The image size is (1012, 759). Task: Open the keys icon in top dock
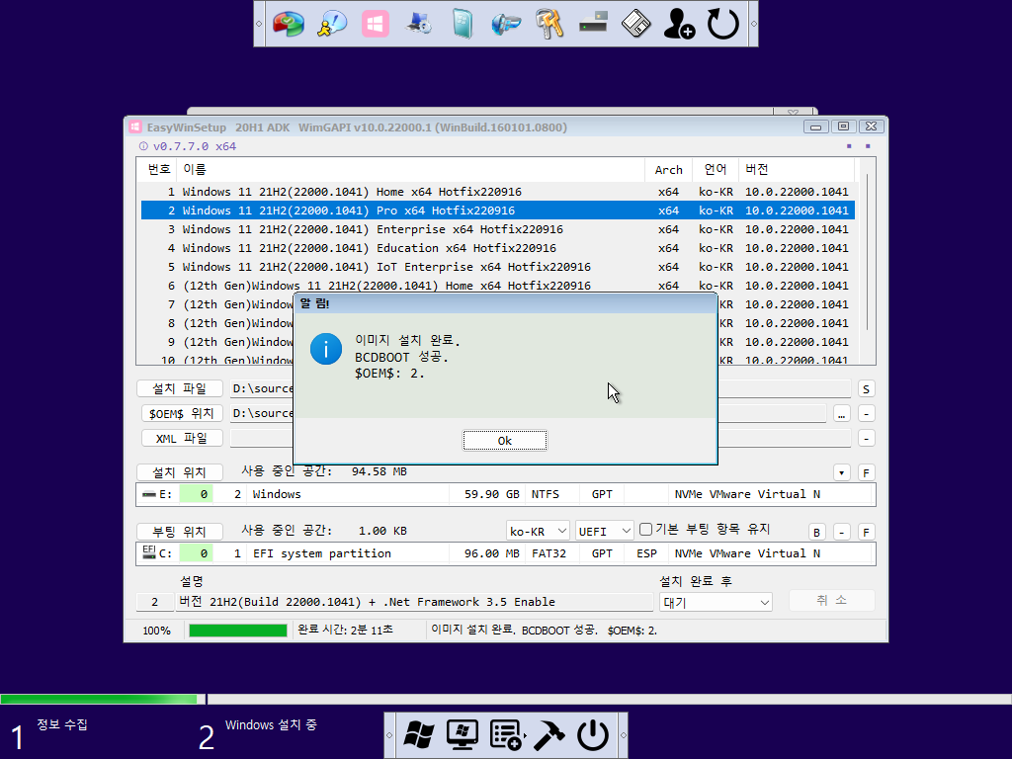click(549, 25)
